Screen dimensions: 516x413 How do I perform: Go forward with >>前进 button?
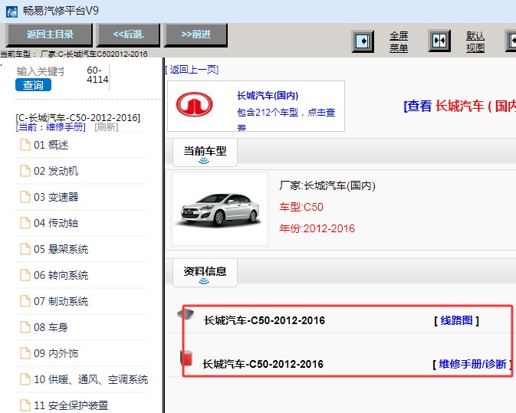point(196,34)
